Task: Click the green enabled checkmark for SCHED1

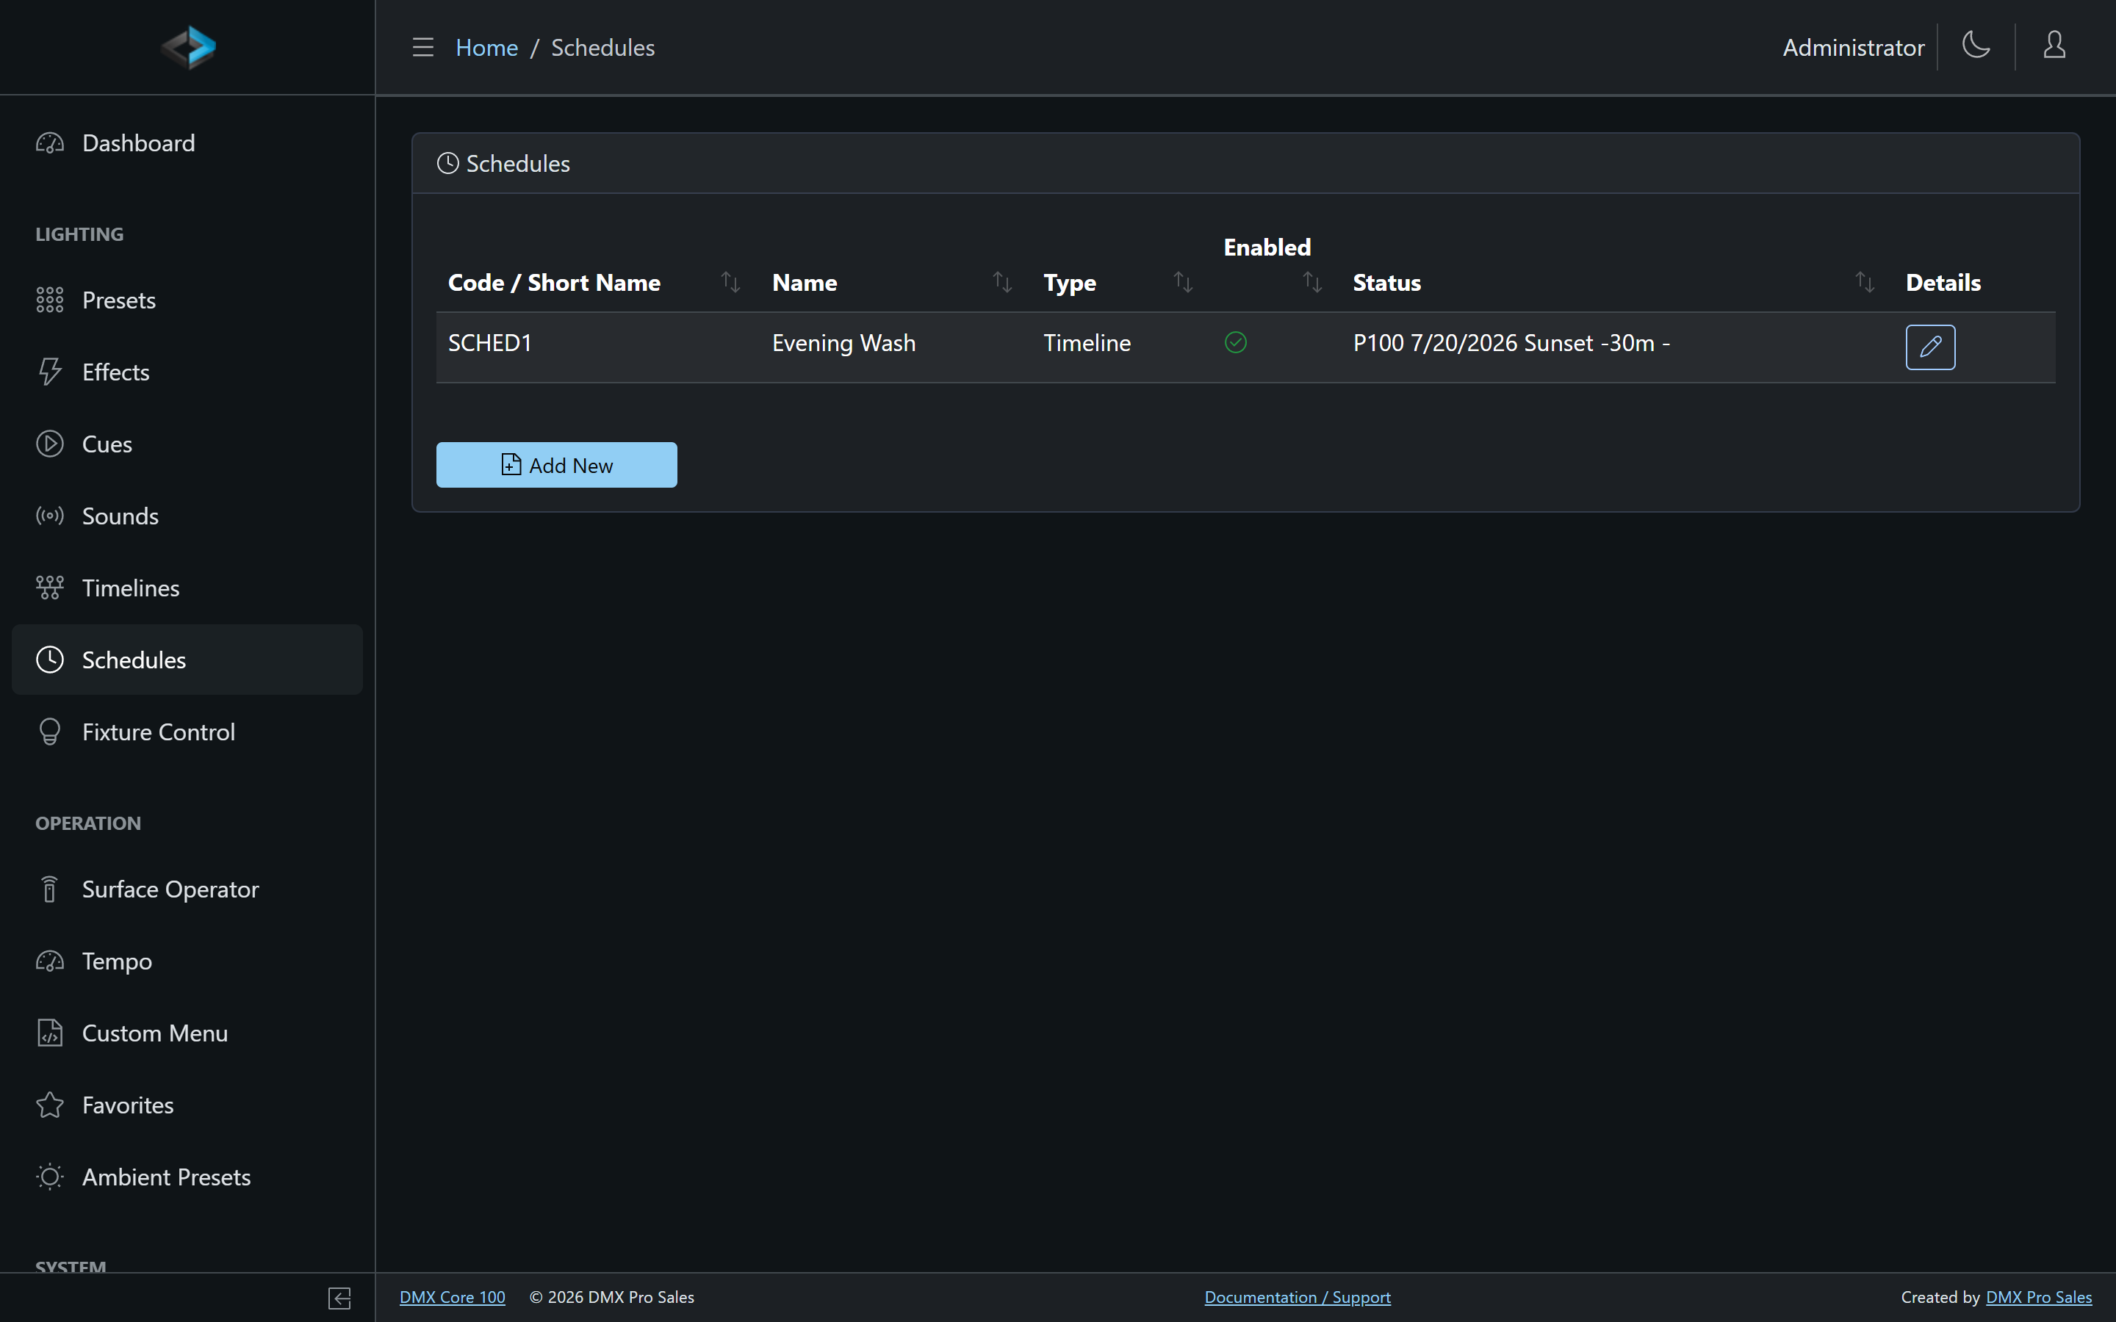Action: click(x=1236, y=342)
